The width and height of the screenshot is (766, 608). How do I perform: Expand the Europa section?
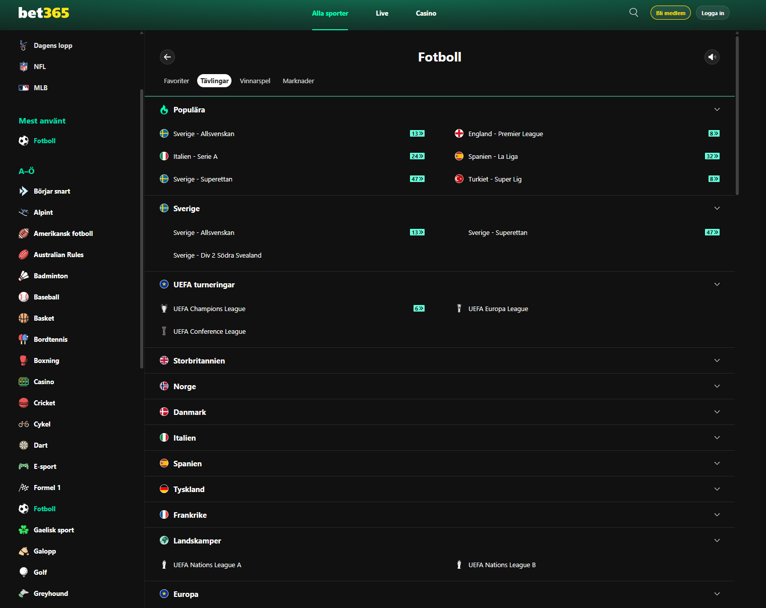[440, 594]
